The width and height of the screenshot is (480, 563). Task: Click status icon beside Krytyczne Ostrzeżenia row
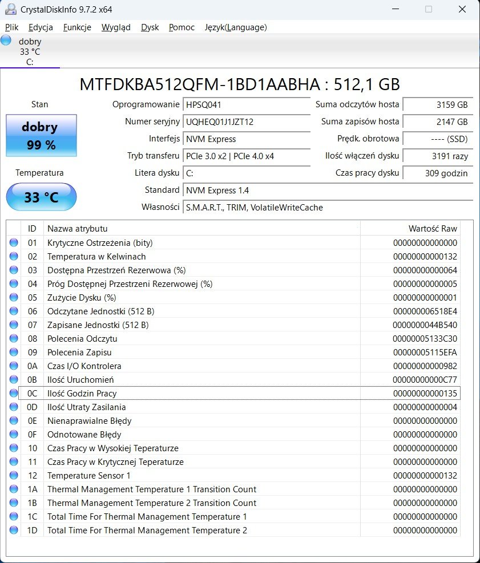[14, 242]
